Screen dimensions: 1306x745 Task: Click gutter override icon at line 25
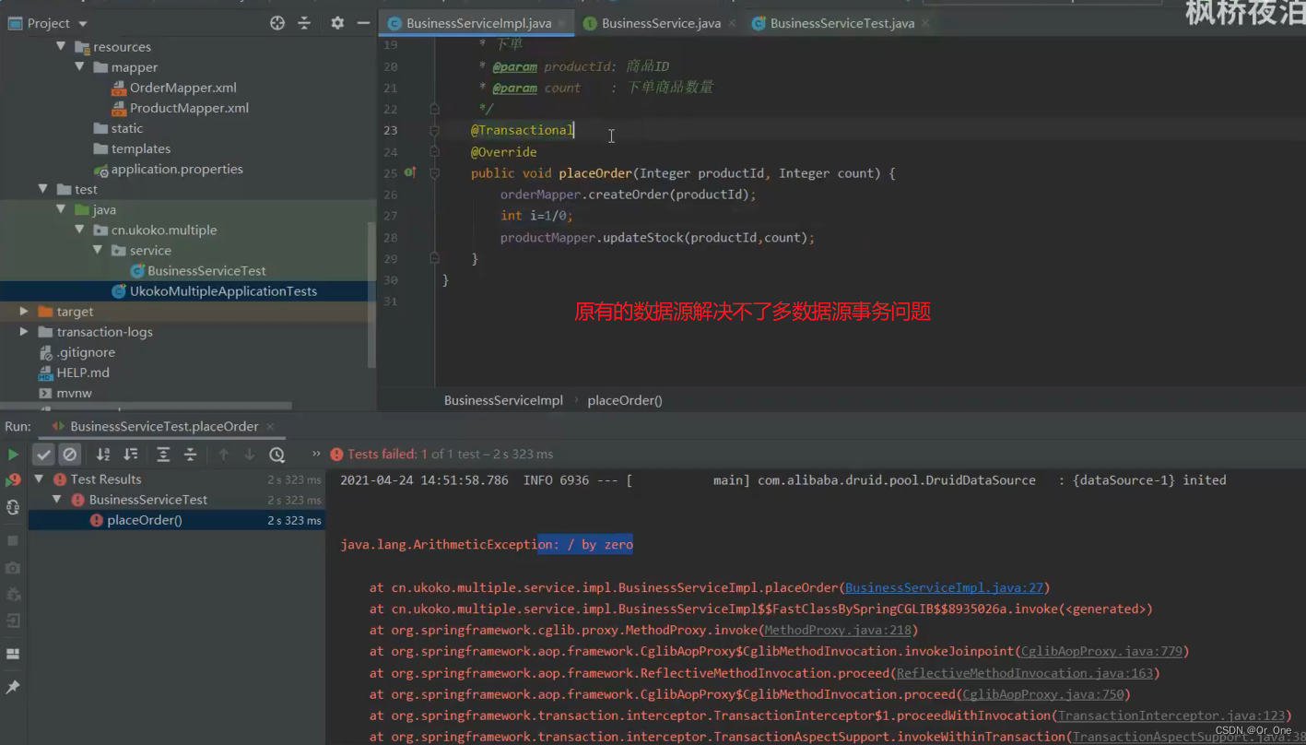coord(409,172)
